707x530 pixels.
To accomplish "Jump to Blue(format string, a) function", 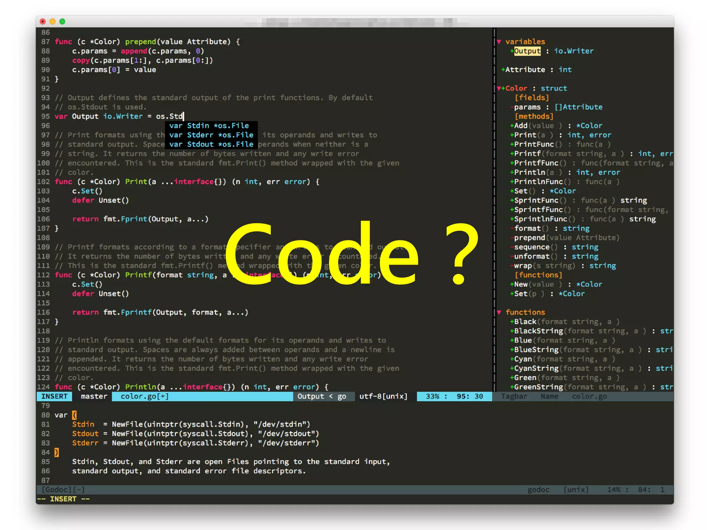I will (x=563, y=340).
